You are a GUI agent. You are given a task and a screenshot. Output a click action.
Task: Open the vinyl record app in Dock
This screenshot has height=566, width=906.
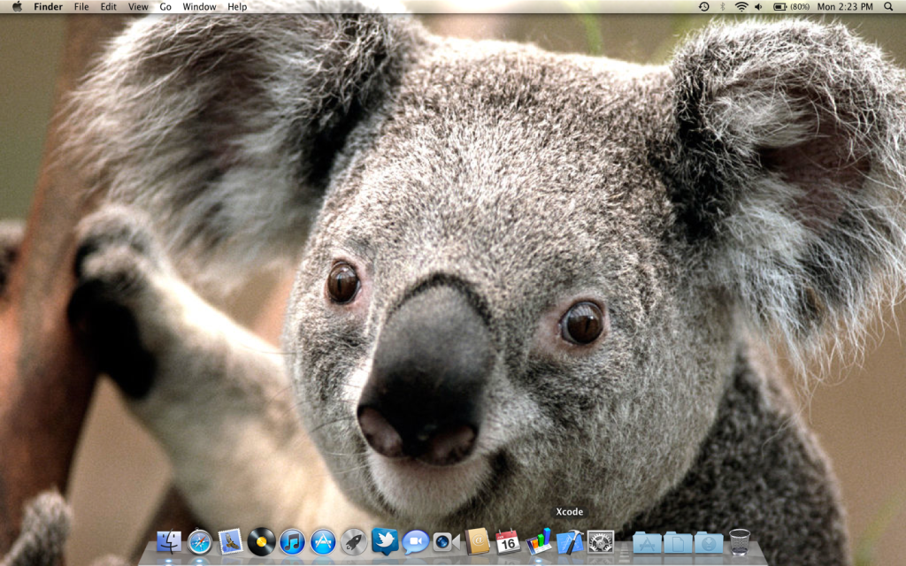(x=261, y=542)
